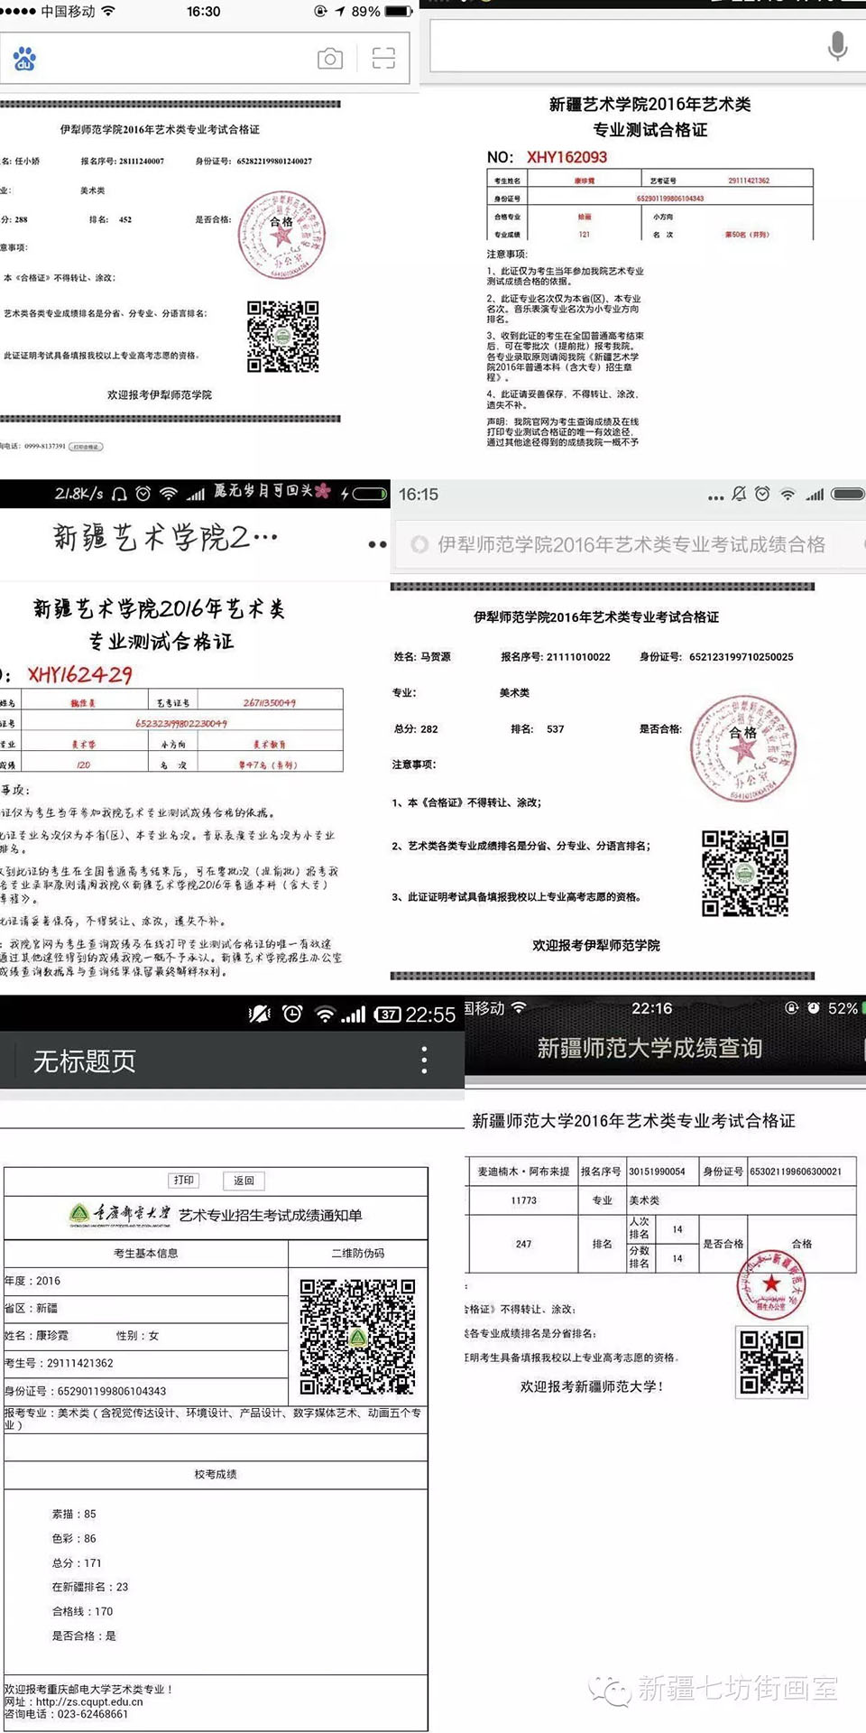This screenshot has height=1733, width=866.
Task: Click the 打印 button
Action: tap(184, 1181)
